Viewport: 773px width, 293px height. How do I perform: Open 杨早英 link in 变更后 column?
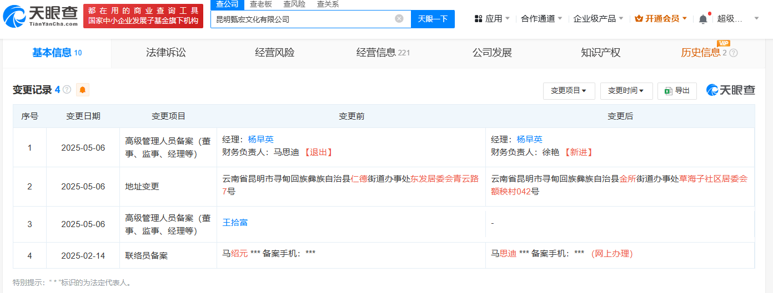[x=530, y=140]
